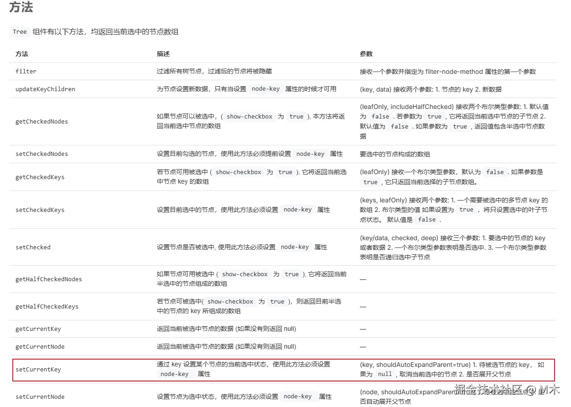571x407 pixels.
Task: Click node-key tag in setChecked description
Action: [295, 247]
